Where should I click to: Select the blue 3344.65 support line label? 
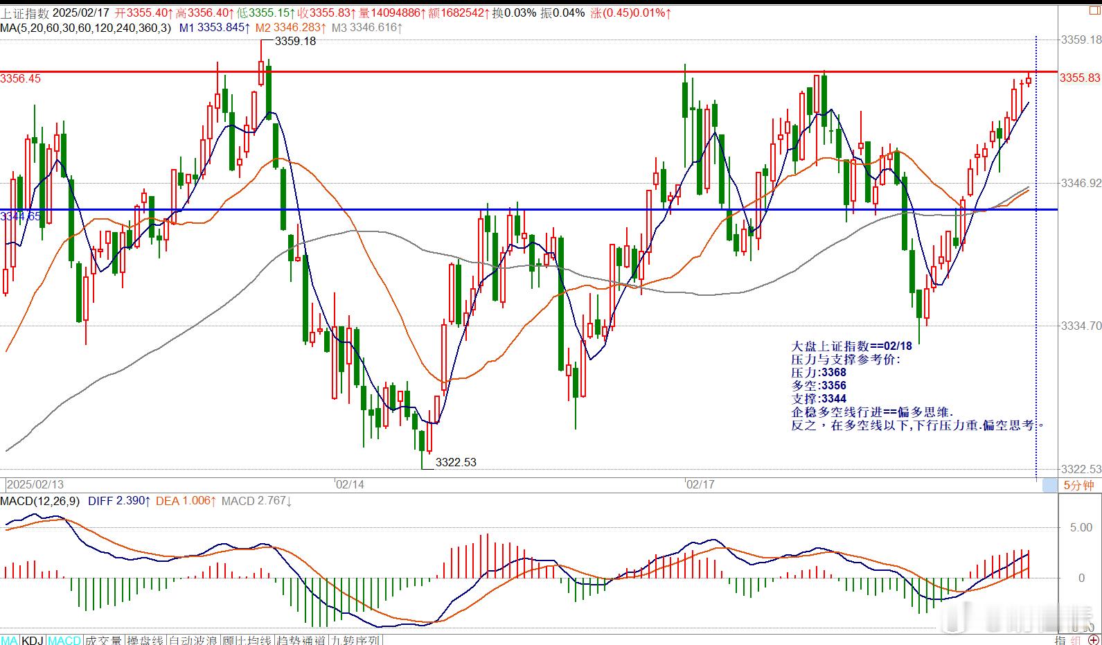[21, 216]
